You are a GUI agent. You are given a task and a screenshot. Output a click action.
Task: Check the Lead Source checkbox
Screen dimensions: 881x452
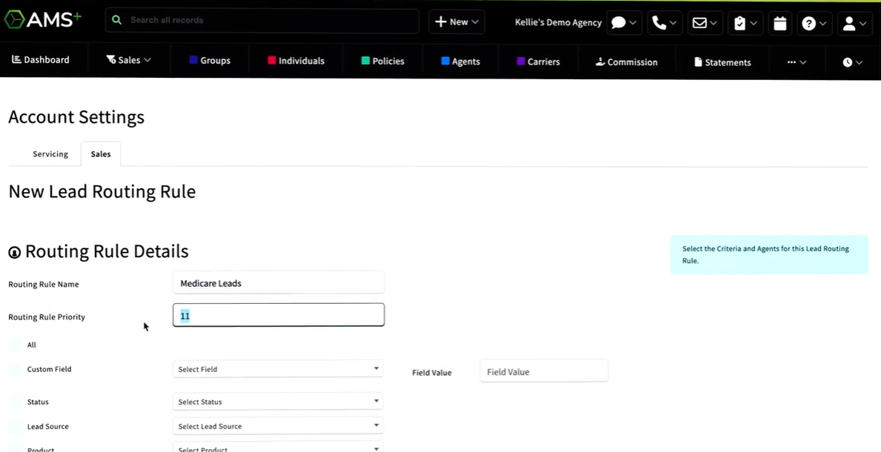16,427
